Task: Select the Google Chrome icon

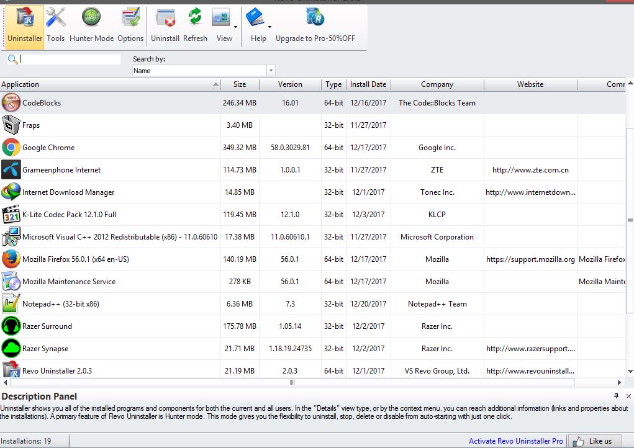Action: [x=11, y=148]
